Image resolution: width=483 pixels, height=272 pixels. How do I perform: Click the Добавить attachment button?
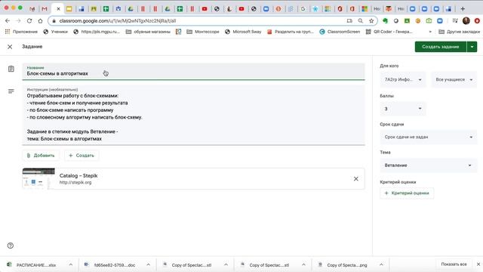point(41,156)
